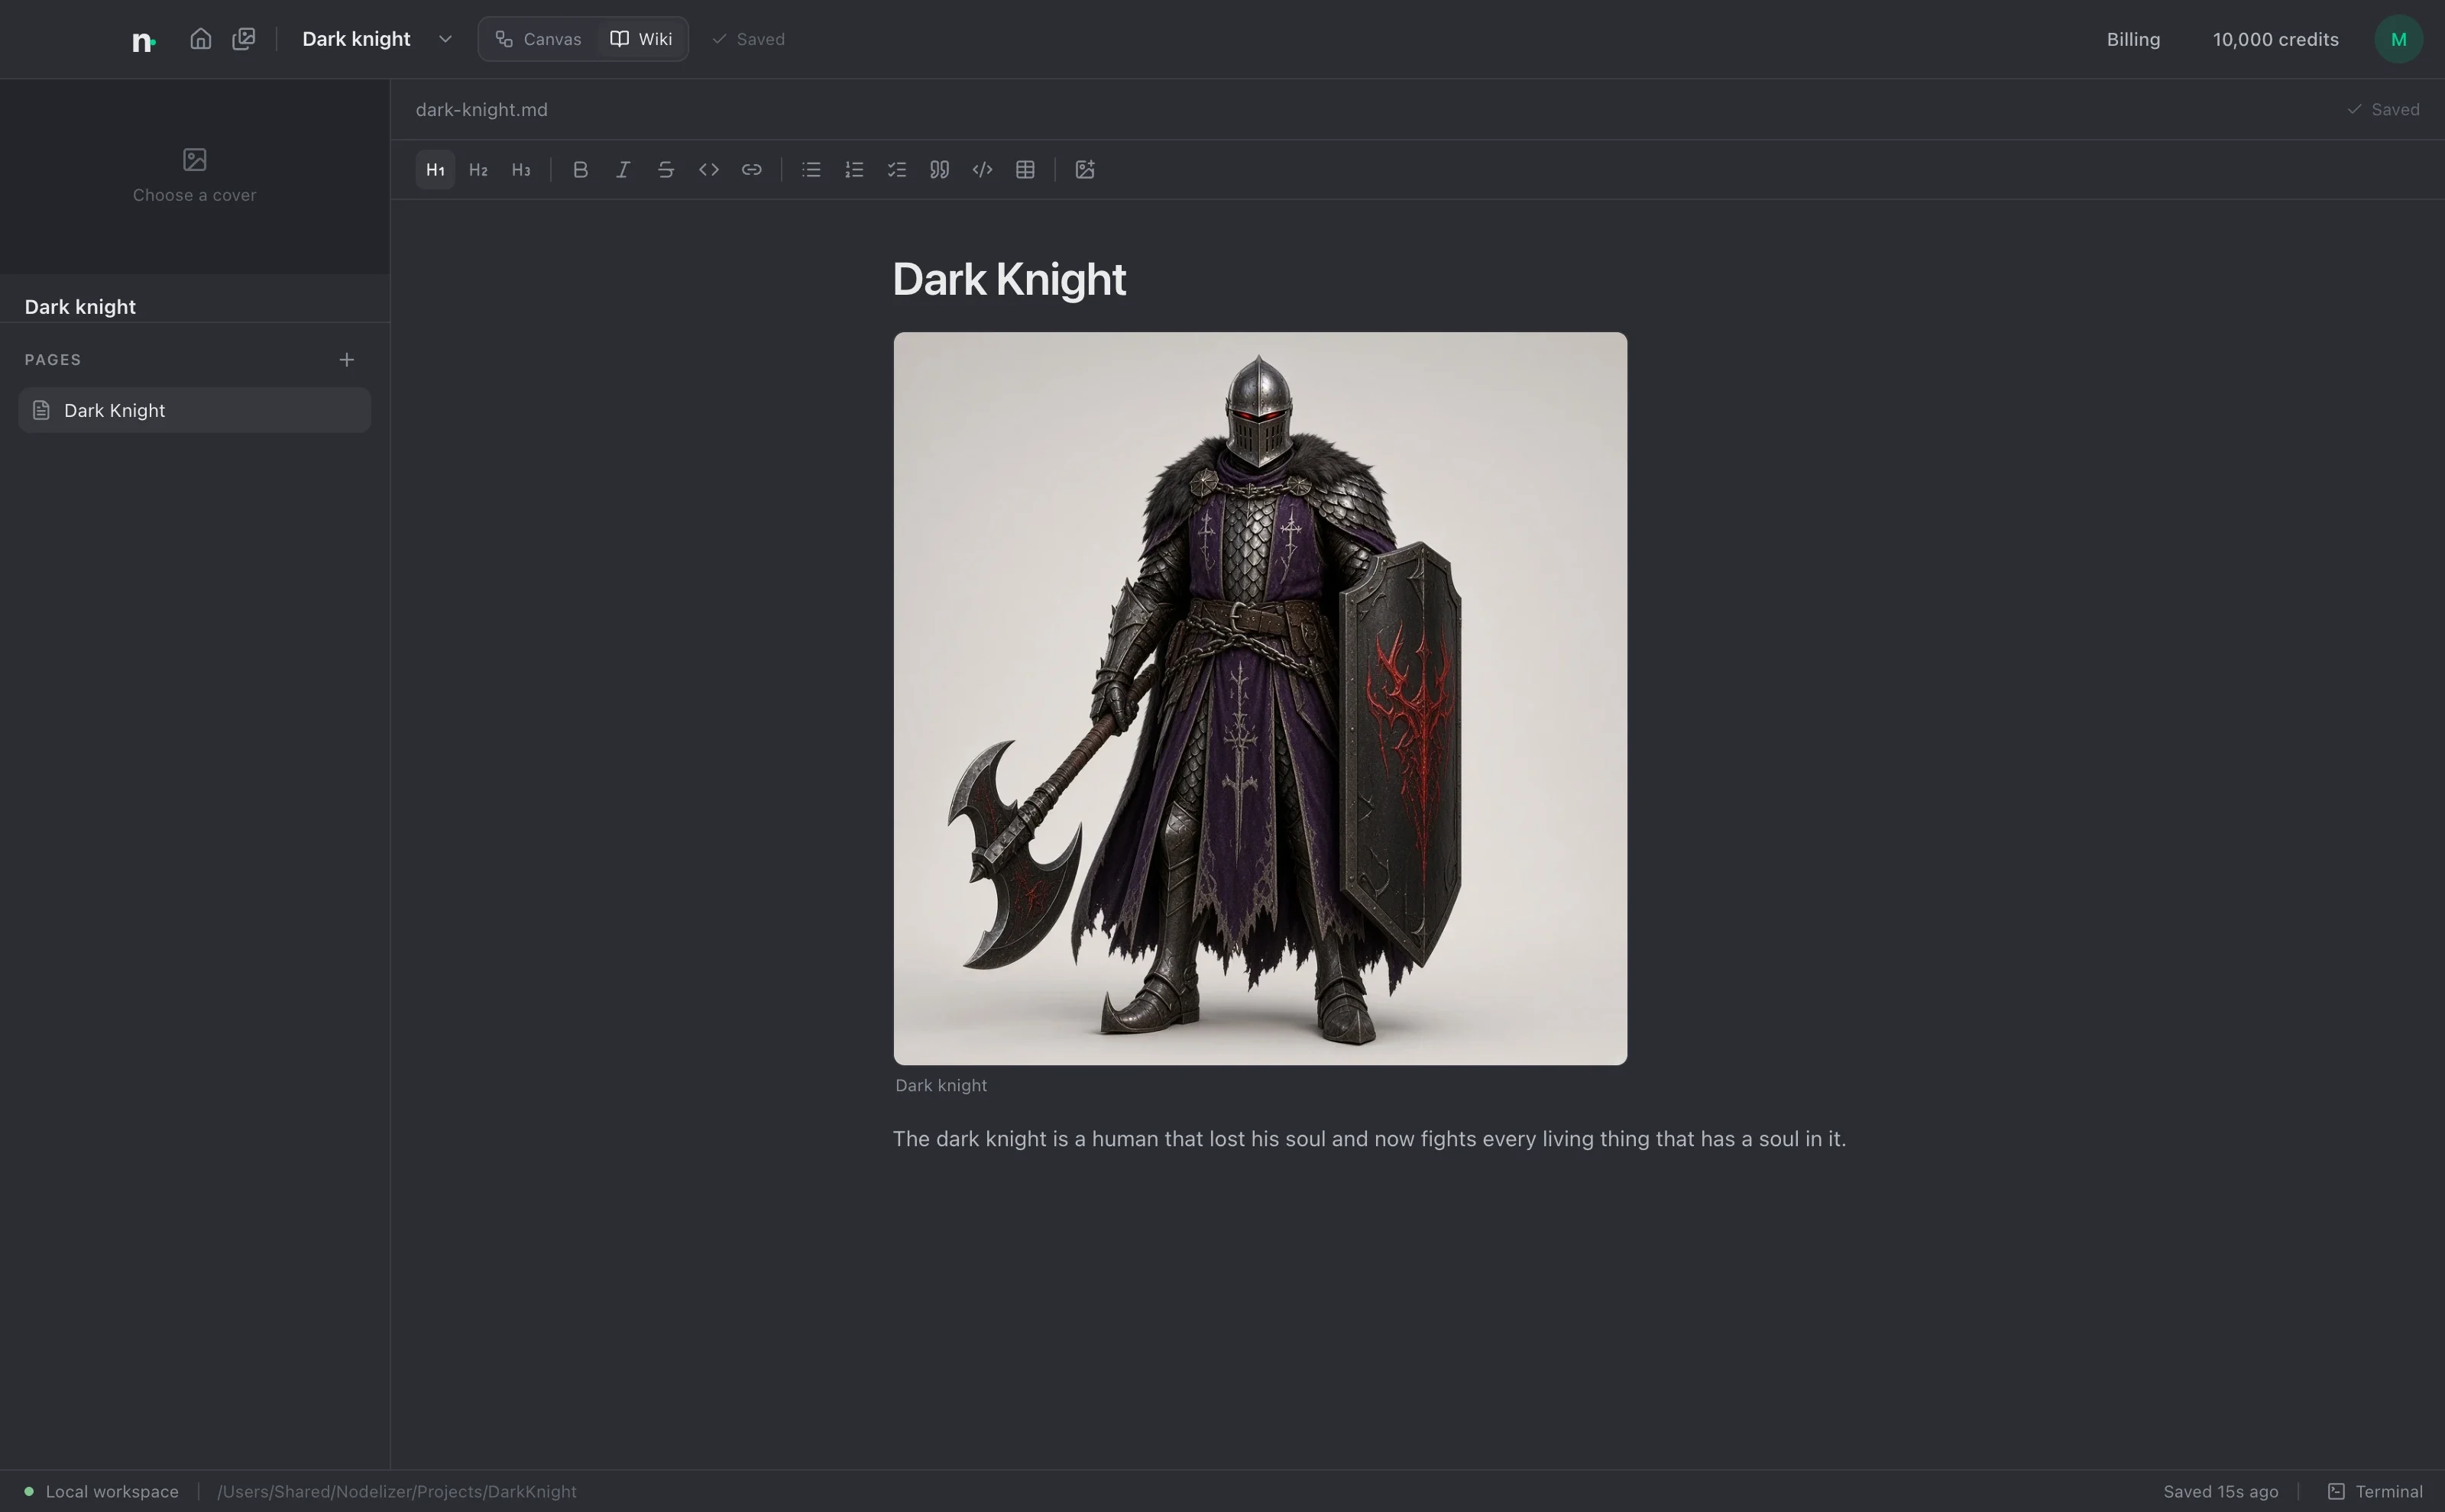2445x1512 pixels.
Task: Click the image caption Dark knight
Action: tap(941, 1086)
